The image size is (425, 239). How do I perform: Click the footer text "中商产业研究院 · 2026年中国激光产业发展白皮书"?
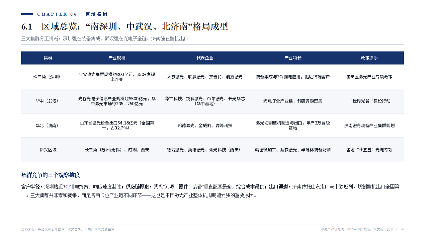coord(357,229)
